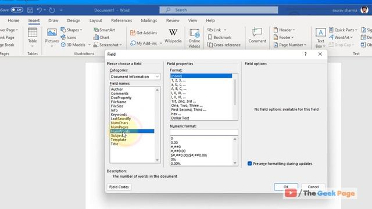Screen dimensions: 372x209
Task: Insert Icons from the ribbon
Action: tap(69, 37)
